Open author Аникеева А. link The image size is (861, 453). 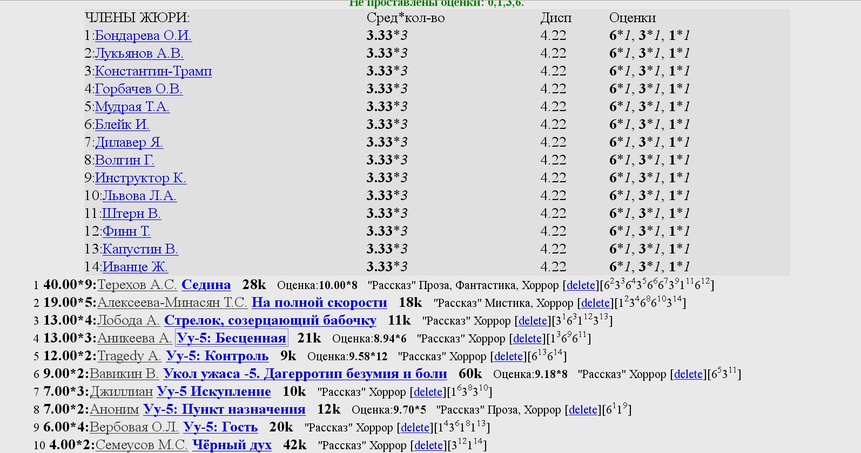tap(134, 338)
